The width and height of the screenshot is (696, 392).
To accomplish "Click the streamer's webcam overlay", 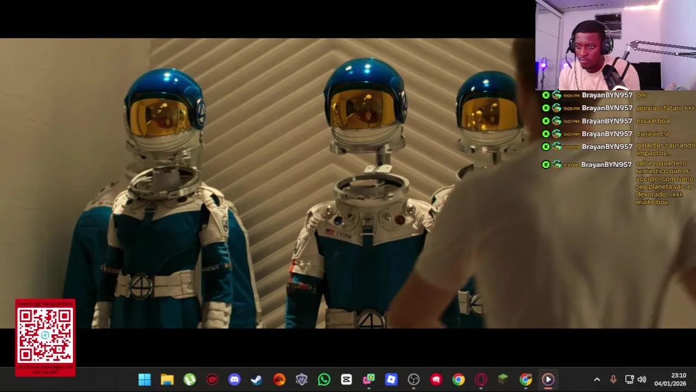I will 615,45.
